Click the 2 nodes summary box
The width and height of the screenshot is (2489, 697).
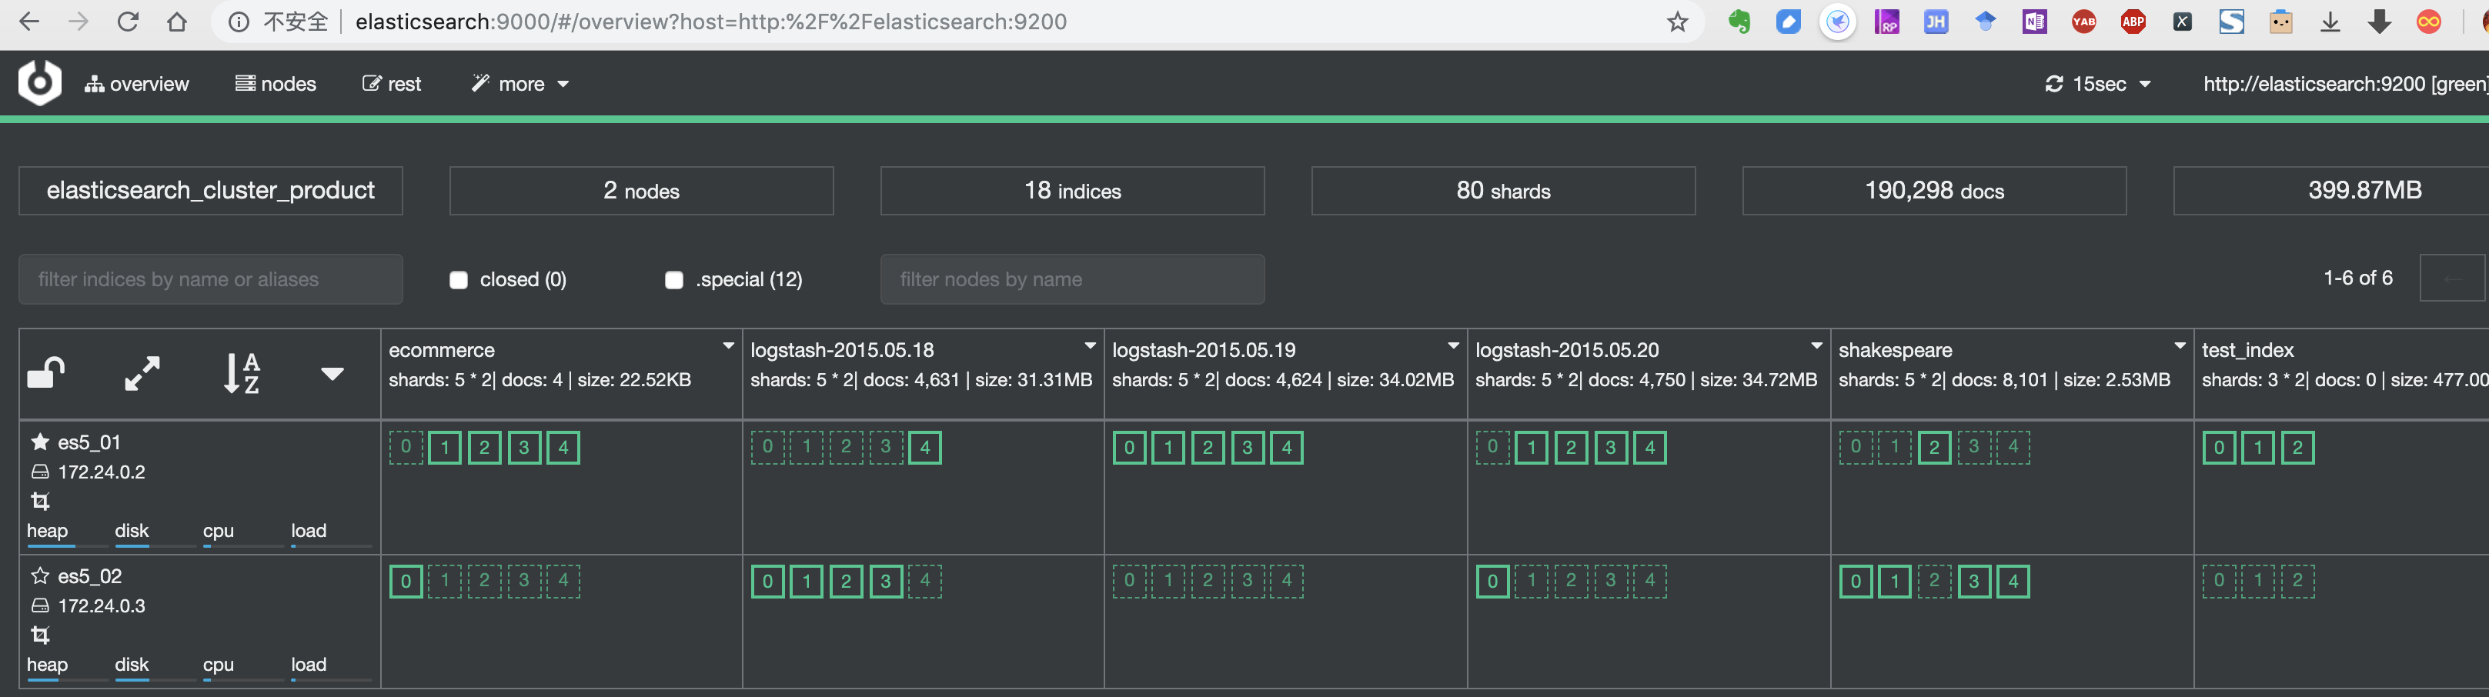coord(642,190)
